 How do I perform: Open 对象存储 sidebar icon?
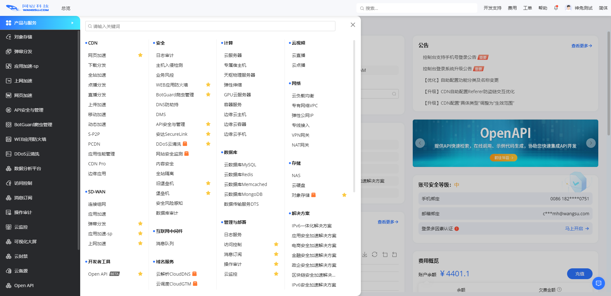9,37
